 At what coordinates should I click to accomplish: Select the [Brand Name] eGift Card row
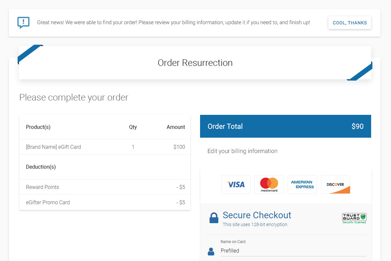pyautogui.click(x=105, y=147)
